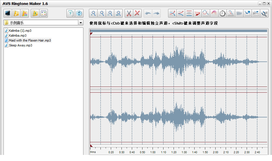Apply the falling curves over ruler effect
Image resolution: width=272 pixels, height=161 pixels.
click(231, 13)
